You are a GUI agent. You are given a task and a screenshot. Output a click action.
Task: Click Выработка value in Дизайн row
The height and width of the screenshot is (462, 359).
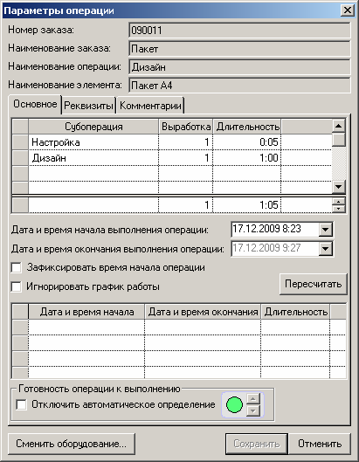[186, 158]
